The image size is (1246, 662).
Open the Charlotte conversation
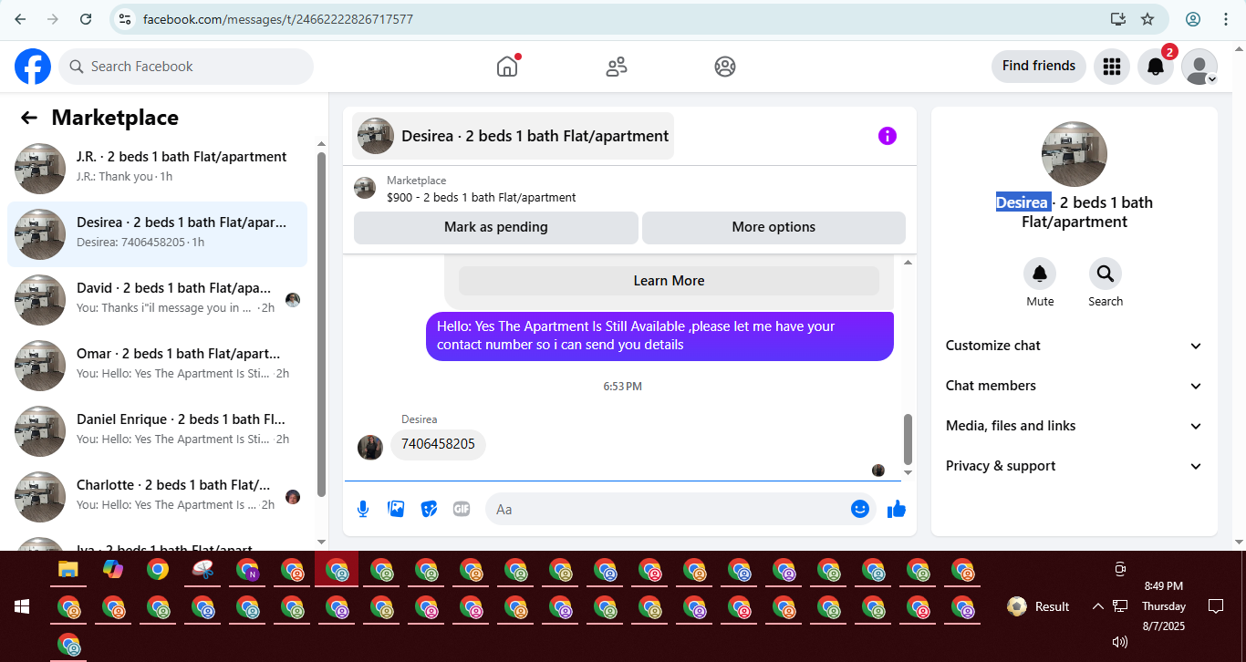coord(157,497)
